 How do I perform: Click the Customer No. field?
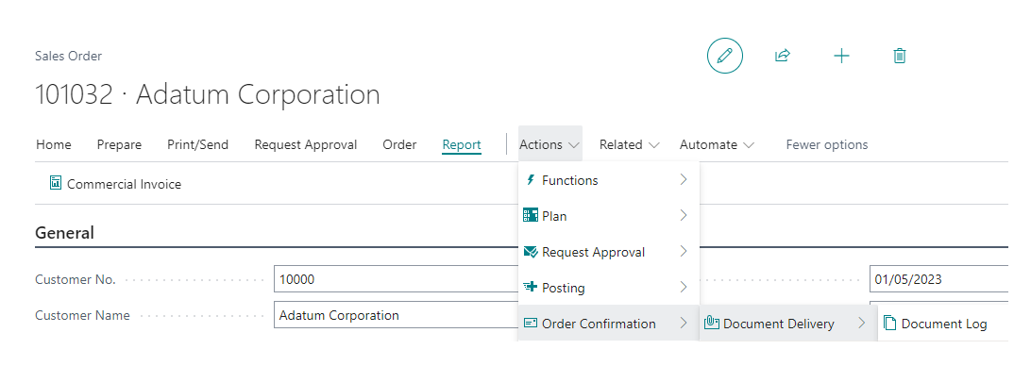pyautogui.click(x=396, y=279)
